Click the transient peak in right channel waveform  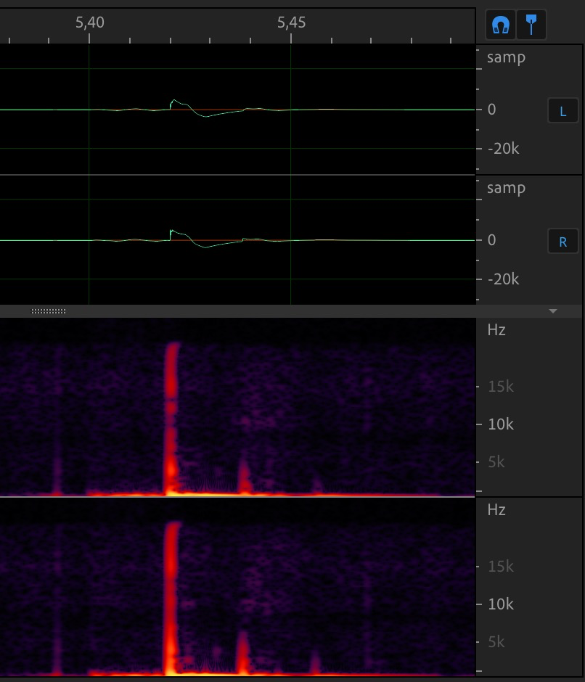pos(171,231)
